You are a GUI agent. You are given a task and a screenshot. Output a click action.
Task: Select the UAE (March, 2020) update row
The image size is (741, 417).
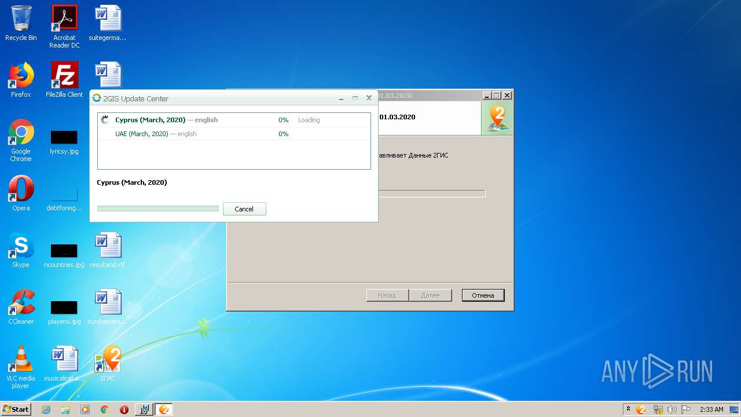pyautogui.click(x=234, y=134)
